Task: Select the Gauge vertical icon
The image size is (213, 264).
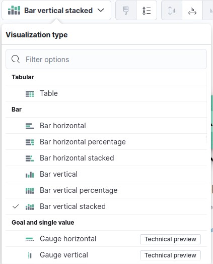Action: (30, 255)
